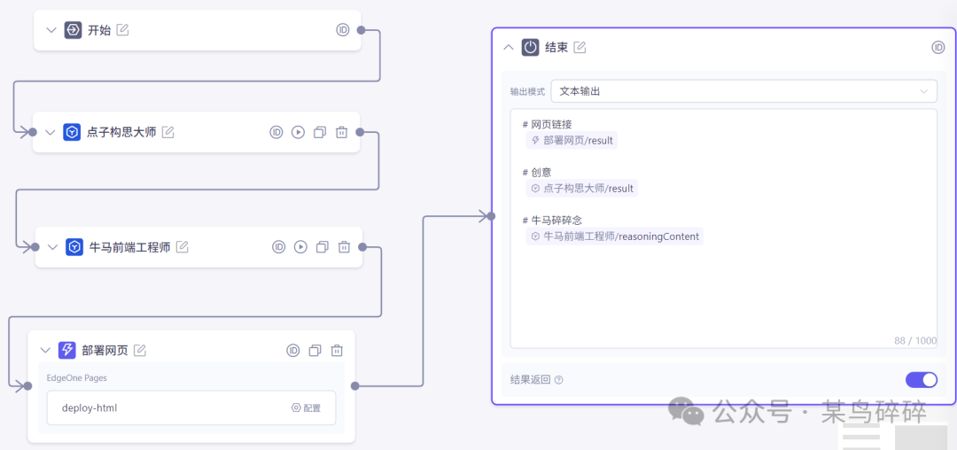Image resolution: width=957 pixels, height=450 pixels.
Task: Duplicate the 点子构思大师 node
Action: (320, 132)
